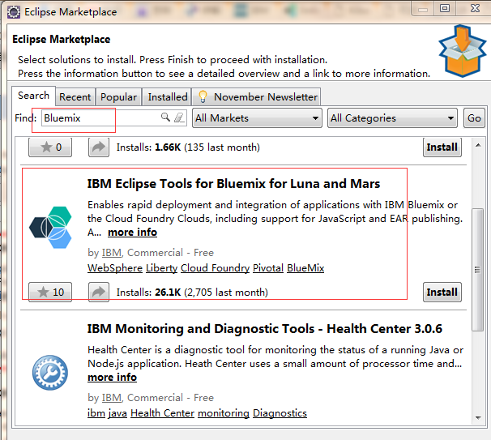Close the Eclipse Marketplace window
This screenshot has width=491, height=440.
[x=475, y=8]
